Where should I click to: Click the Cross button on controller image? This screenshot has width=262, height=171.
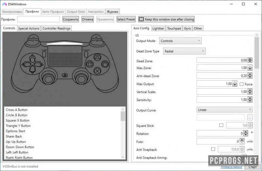tap(97, 71)
